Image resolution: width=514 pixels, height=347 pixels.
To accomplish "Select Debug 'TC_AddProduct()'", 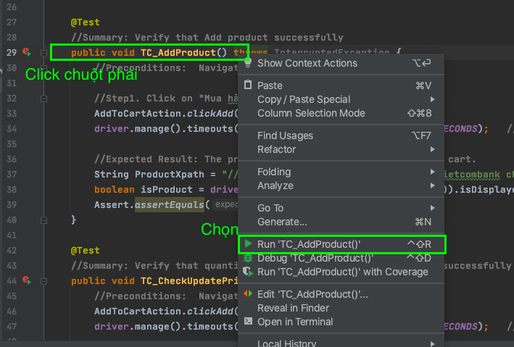I will point(341,258).
